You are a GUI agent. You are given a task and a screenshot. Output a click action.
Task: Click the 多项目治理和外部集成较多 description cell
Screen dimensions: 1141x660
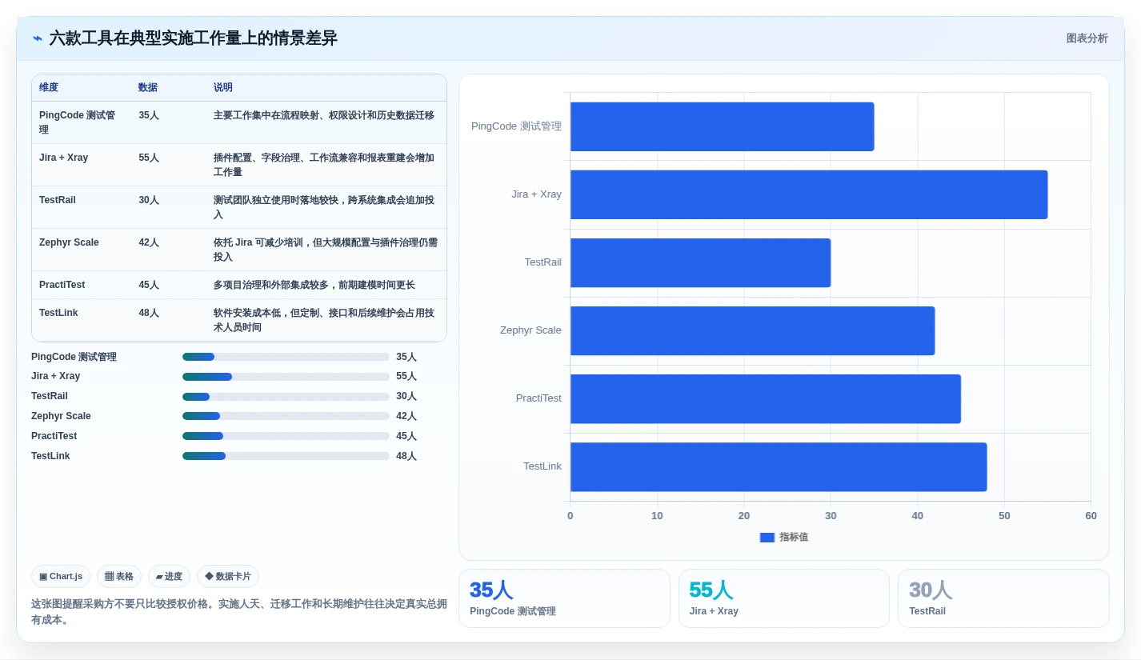tap(326, 285)
